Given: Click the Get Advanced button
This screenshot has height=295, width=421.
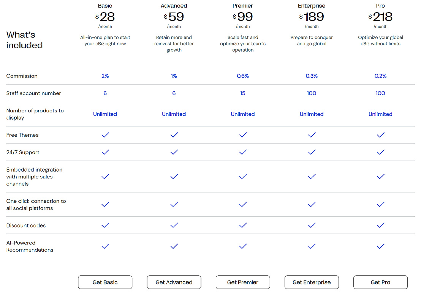Looking at the screenshot, I should 174,282.
